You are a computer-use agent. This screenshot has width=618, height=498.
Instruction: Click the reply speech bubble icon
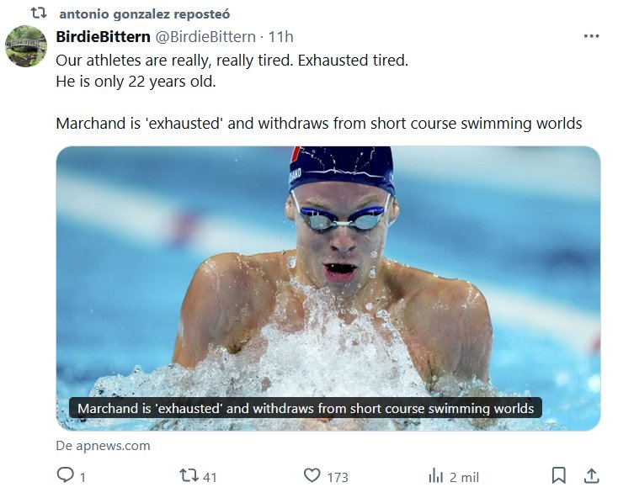[x=65, y=476]
